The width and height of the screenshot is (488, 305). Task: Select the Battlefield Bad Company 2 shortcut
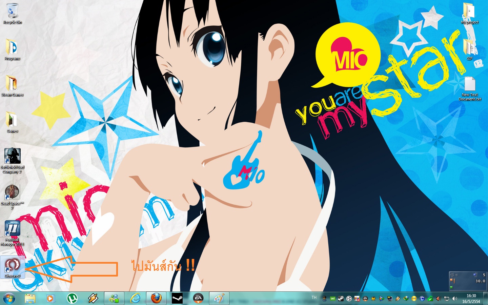(x=12, y=161)
